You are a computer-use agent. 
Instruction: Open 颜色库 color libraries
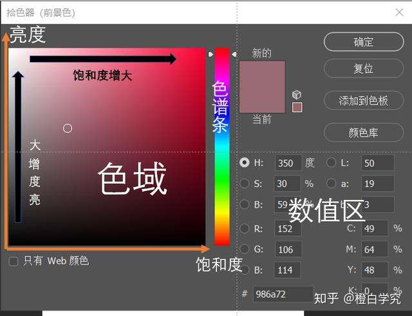[364, 132]
